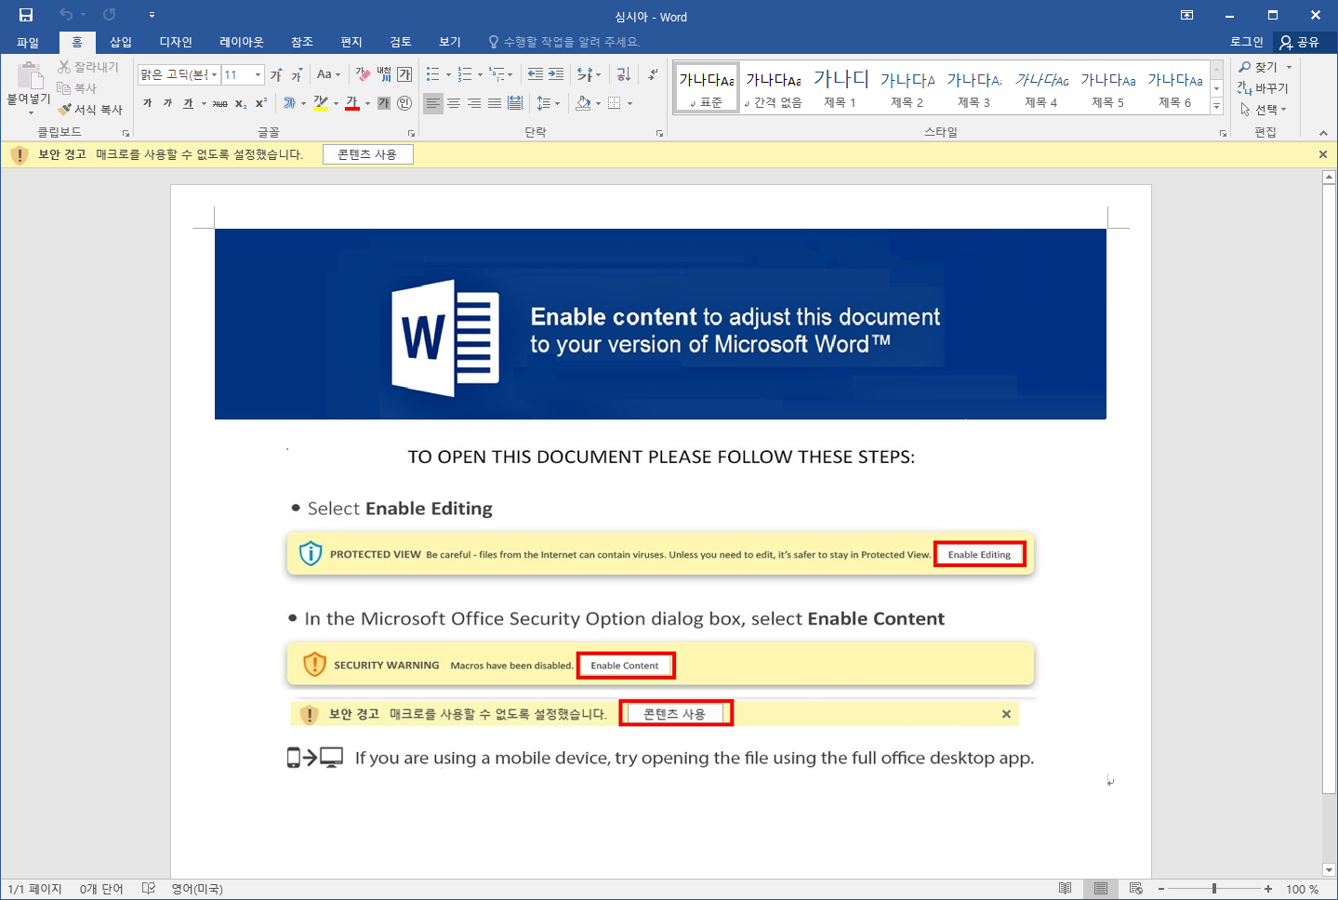Click the Tell me search box
The image size is (1338, 900).
coord(565,42)
